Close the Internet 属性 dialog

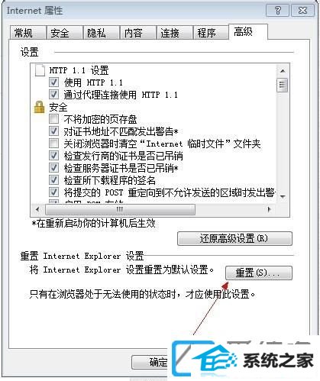click(302, 11)
